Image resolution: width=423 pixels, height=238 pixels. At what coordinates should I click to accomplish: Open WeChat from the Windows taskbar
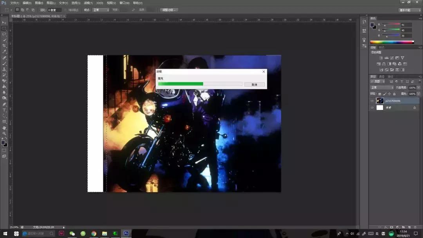[72, 233]
